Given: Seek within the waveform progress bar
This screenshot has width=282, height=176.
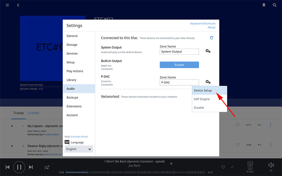Looking at the screenshot, I should [135, 172].
